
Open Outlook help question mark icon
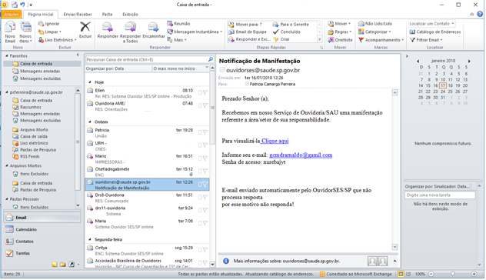click(480, 15)
